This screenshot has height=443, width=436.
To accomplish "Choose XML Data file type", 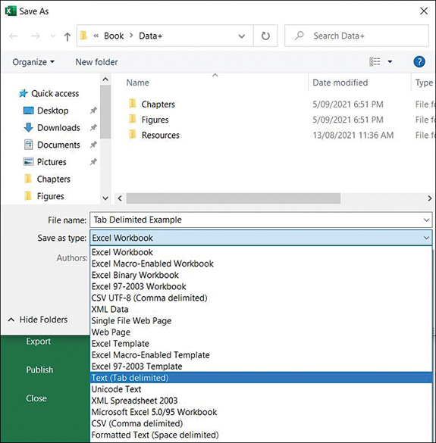I will tap(261, 309).
